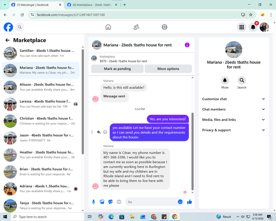
Task: Open conversation information purple icon
Action: [x=187, y=45]
